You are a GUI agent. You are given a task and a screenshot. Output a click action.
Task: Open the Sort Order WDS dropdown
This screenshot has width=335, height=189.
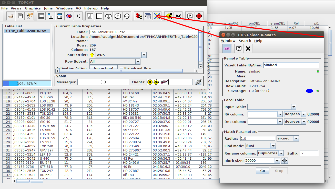tap(144, 55)
